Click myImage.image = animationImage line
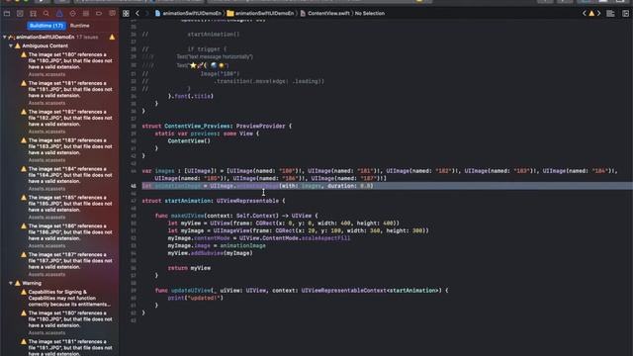The image size is (633, 356). point(217,245)
